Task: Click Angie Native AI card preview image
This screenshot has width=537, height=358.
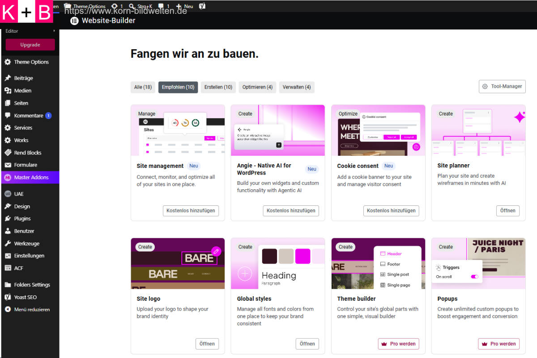Action: [x=278, y=130]
